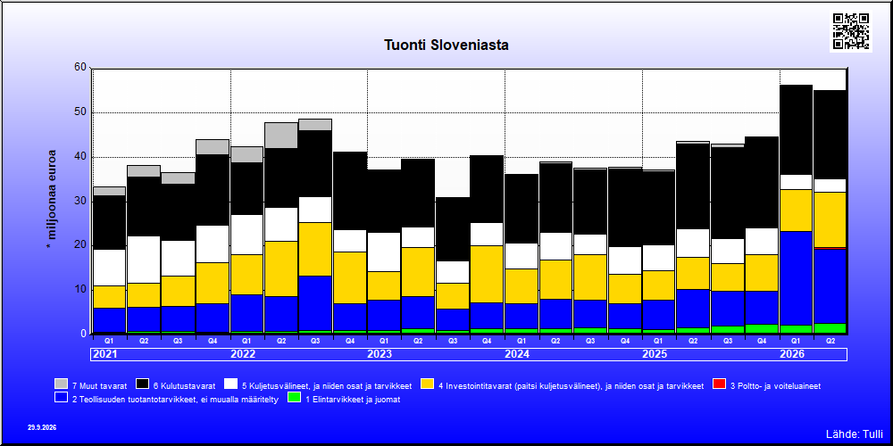This screenshot has width=893, height=446.
Task: Click legend text '3 Poltto- ja voiteluaineet'
Action: click(x=776, y=385)
